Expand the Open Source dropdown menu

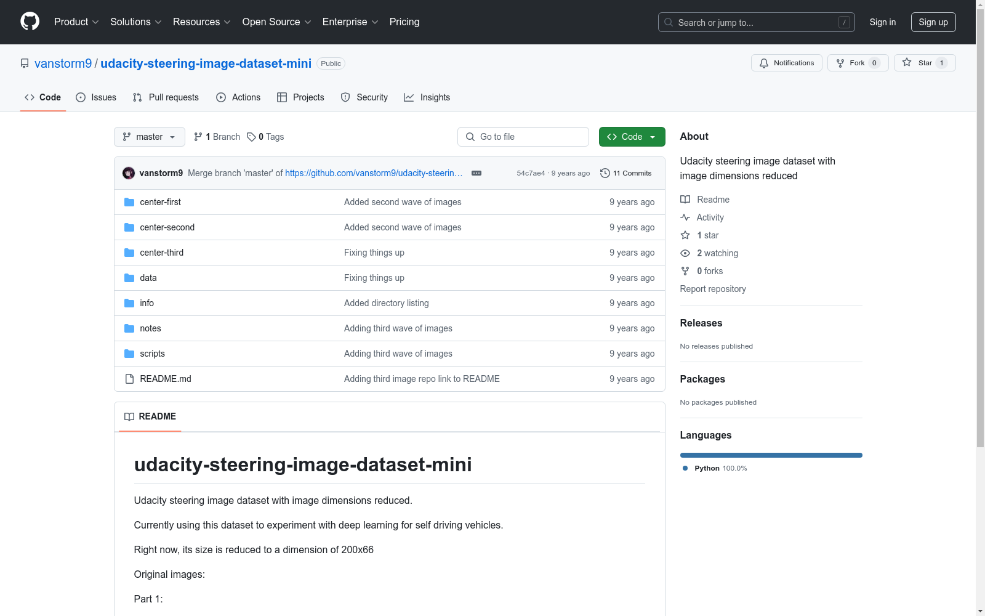point(277,22)
